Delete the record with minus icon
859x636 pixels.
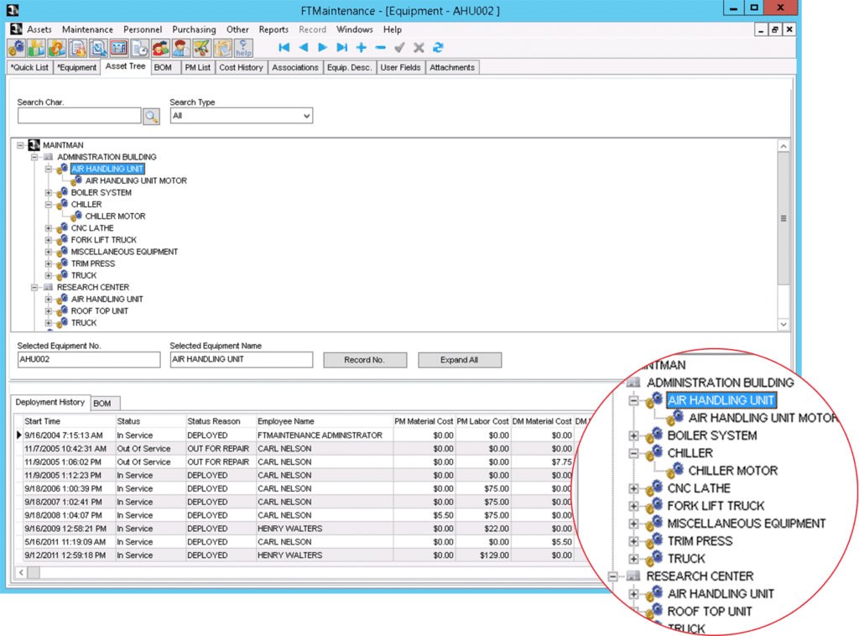tap(381, 48)
